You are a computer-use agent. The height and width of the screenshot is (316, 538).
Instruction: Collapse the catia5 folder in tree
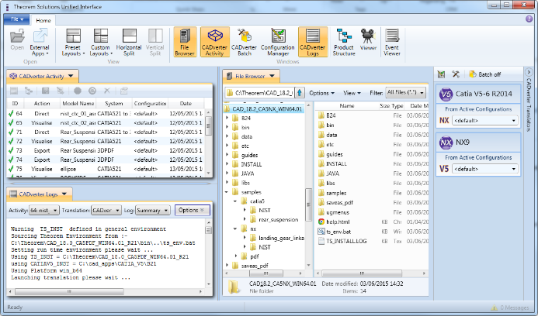tap(236, 201)
